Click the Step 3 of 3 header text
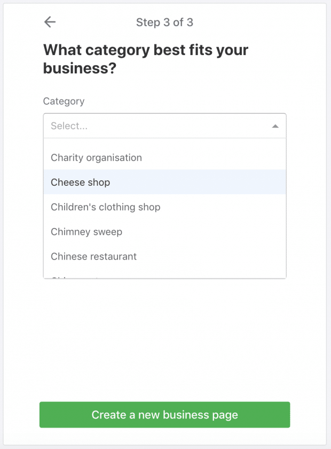Image resolution: width=331 pixels, height=449 pixels. 164,22
